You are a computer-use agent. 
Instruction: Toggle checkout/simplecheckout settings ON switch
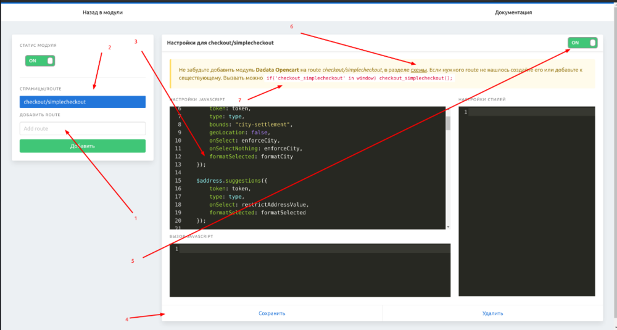583,43
